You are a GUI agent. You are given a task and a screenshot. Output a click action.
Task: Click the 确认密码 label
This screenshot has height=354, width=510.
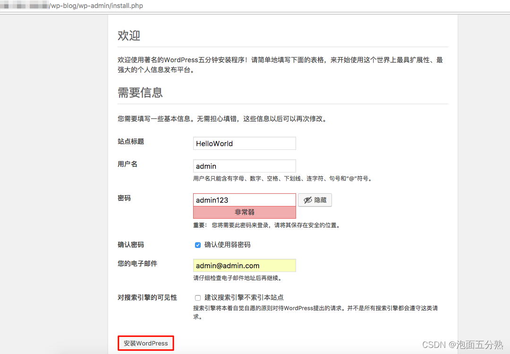tap(131, 245)
